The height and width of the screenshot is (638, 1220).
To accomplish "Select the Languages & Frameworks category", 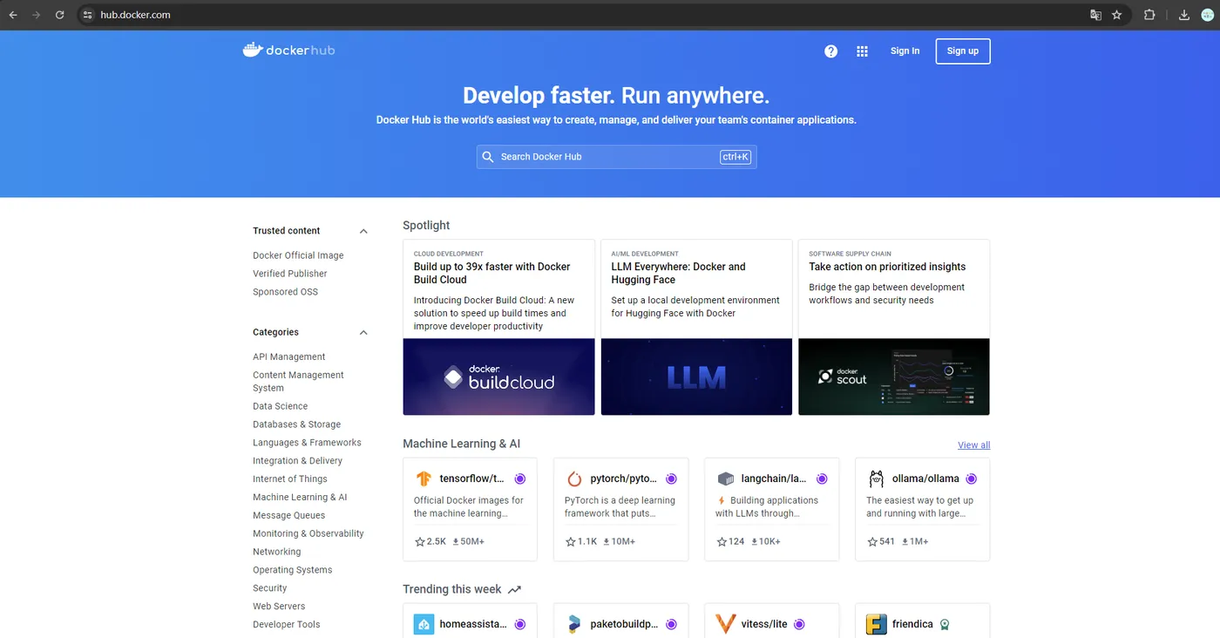I will 307,443.
